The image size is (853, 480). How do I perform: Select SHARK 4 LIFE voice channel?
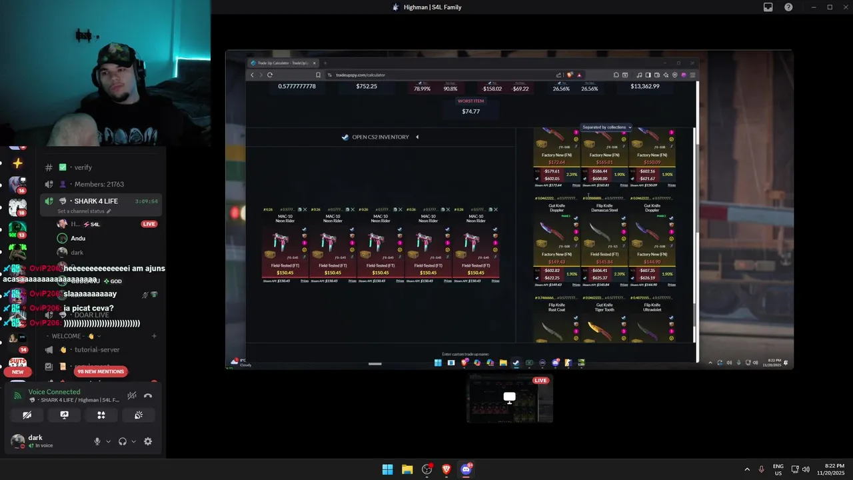(96, 201)
